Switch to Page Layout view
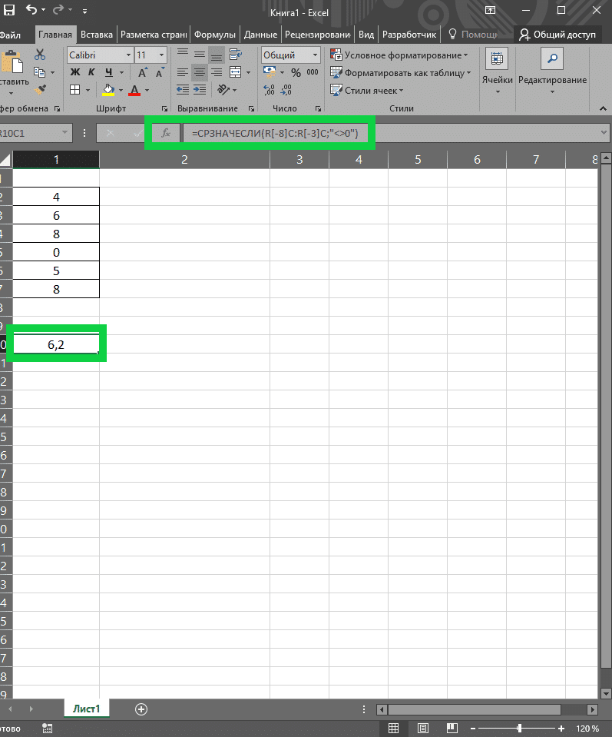The image size is (612, 737). pyautogui.click(x=422, y=729)
